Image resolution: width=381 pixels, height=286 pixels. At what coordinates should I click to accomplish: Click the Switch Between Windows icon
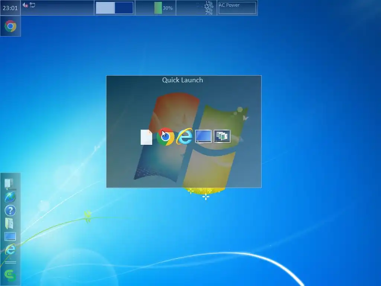point(222,136)
